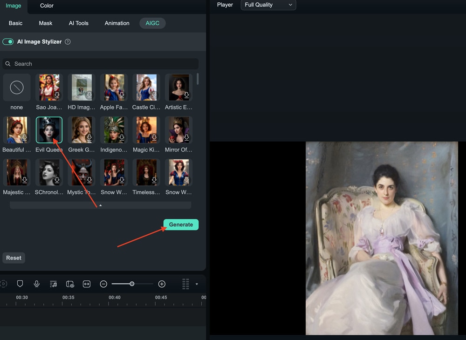Select the AIGC sub-tab
Viewport: 466px width, 340px height.
pyautogui.click(x=152, y=23)
